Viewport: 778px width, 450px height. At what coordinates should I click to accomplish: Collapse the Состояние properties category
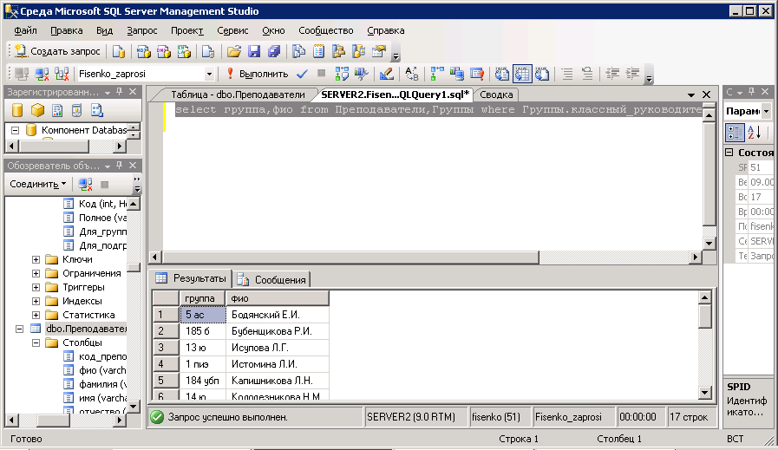click(729, 153)
